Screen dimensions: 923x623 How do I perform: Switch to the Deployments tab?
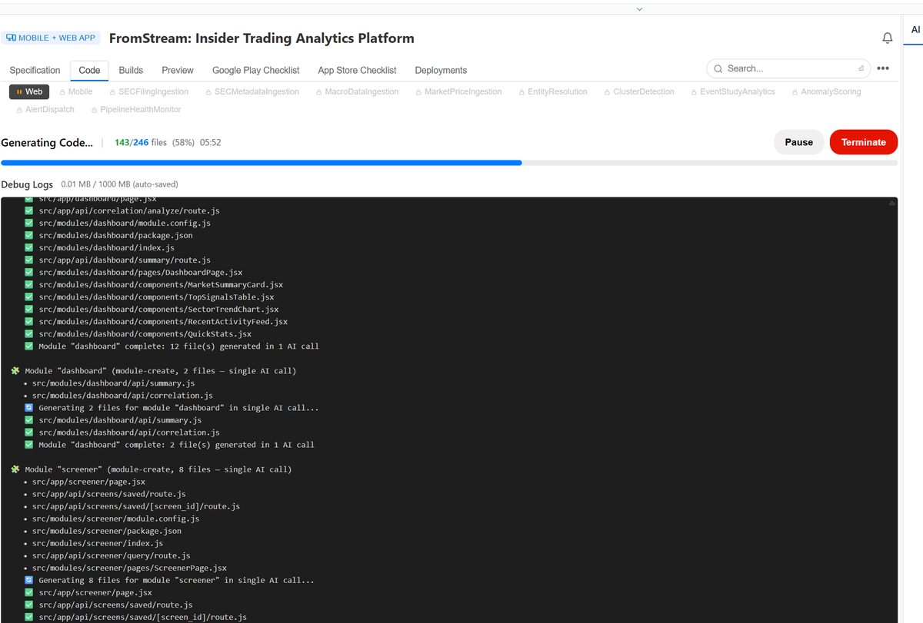tap(441, 70)
